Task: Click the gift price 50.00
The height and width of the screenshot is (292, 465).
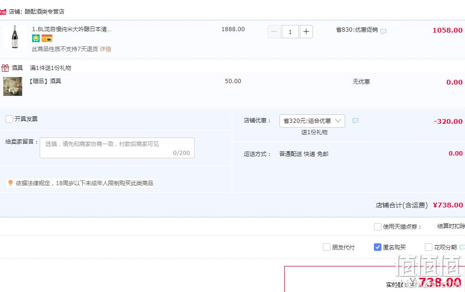Action: coord(233,81)
